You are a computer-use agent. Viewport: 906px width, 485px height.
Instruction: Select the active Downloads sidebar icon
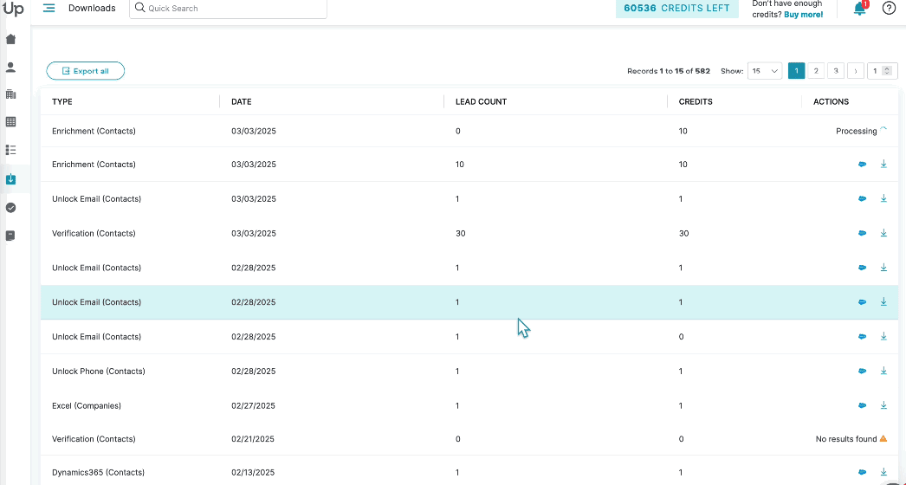click(10, 179)
